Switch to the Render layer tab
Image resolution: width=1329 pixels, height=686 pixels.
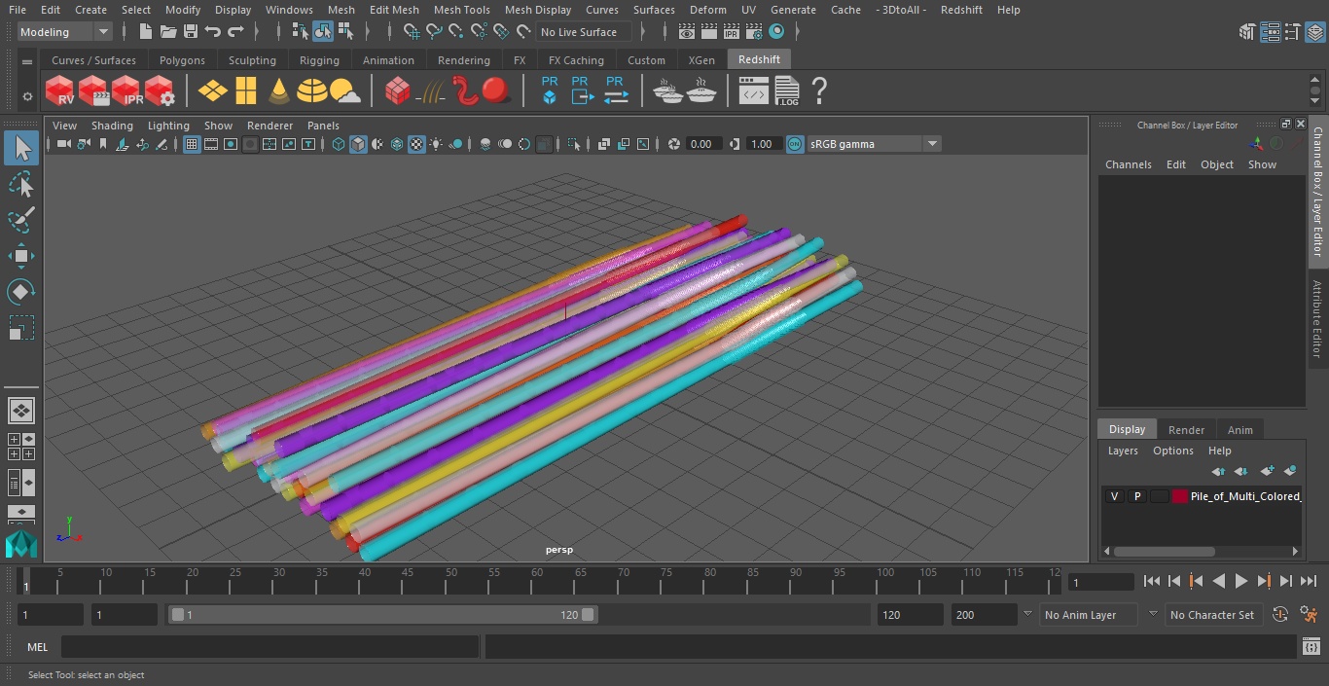1186,430
